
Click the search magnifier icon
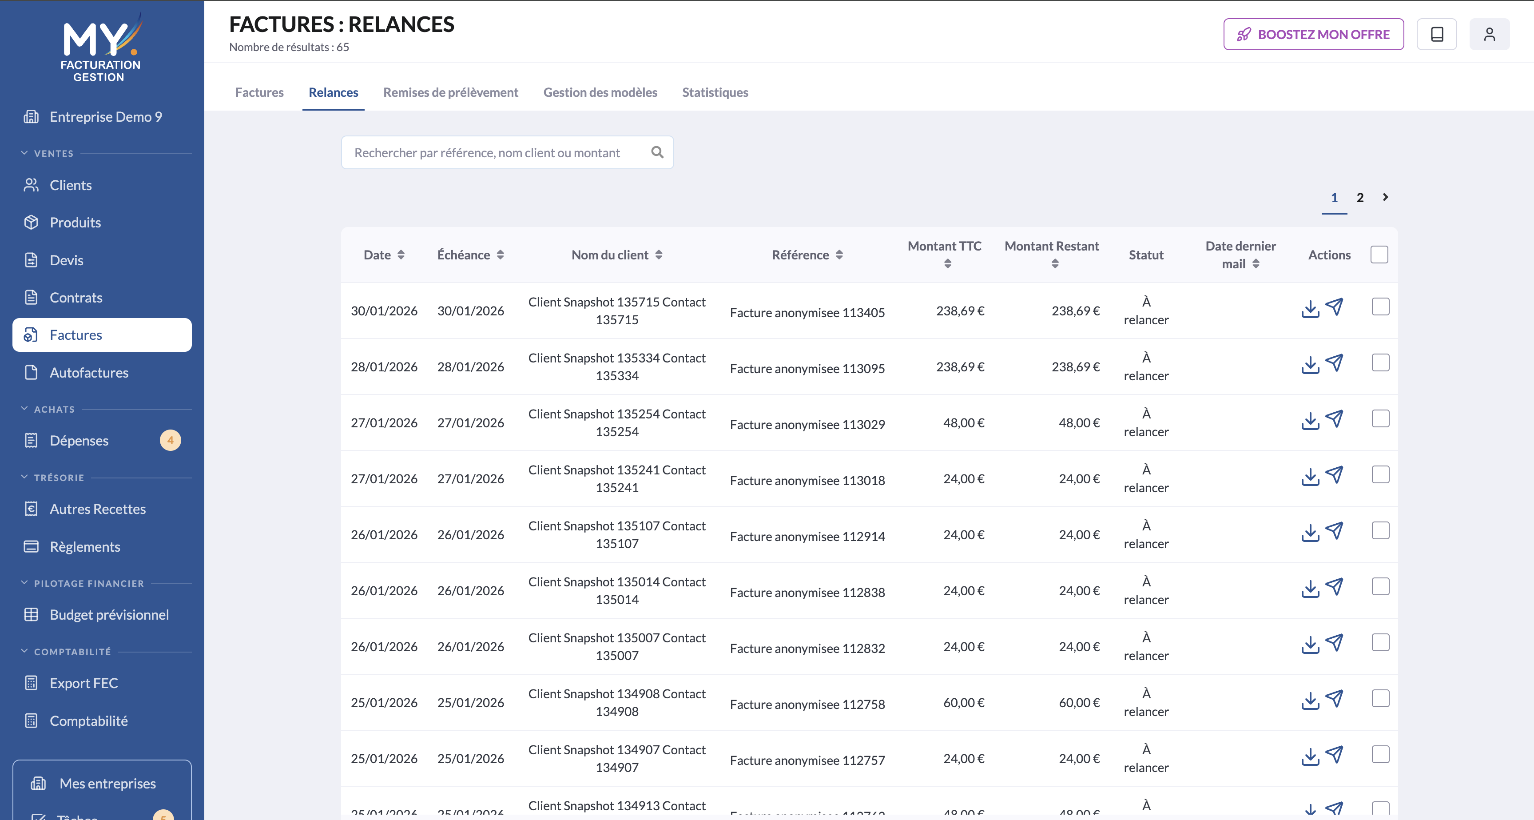[x=657, y=152]
